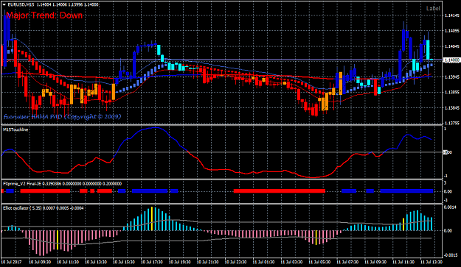Click price level 1.14145 on the price axis
461x267 pixels.
tap(452, 15)
